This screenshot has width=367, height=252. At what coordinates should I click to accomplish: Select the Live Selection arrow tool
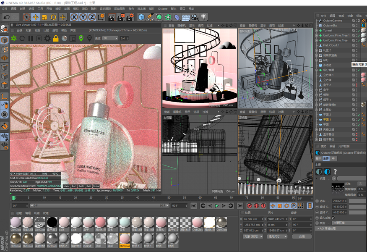pos(26,17)
